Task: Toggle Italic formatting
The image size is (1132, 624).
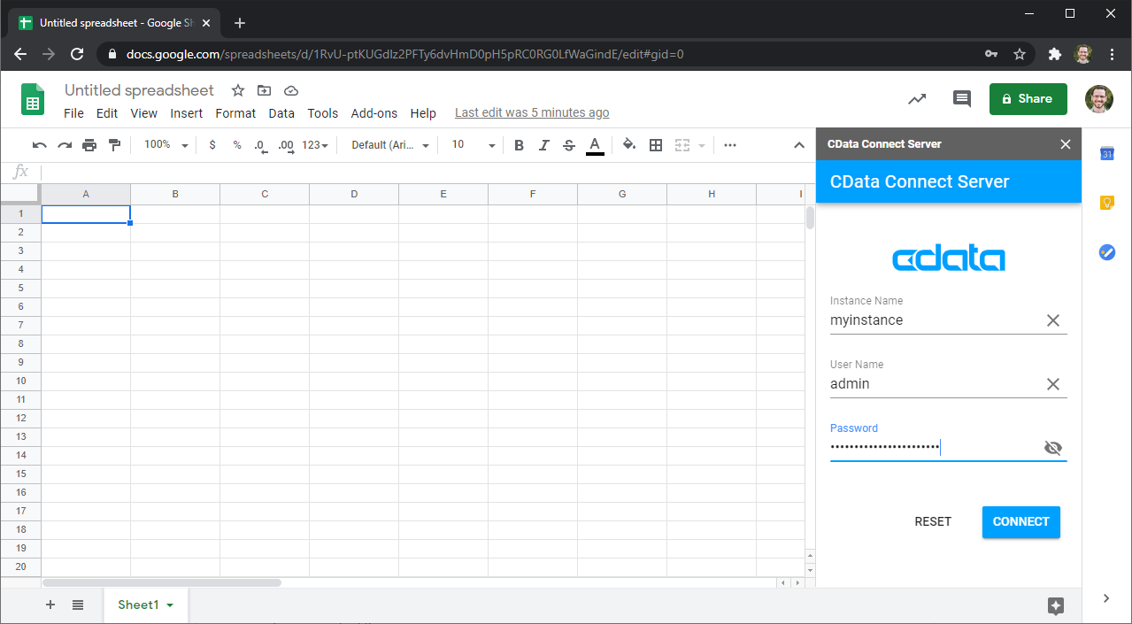Action: (x=543, y=145)
